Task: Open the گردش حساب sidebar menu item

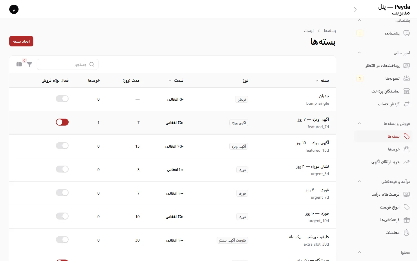Action: pos(383,104)
